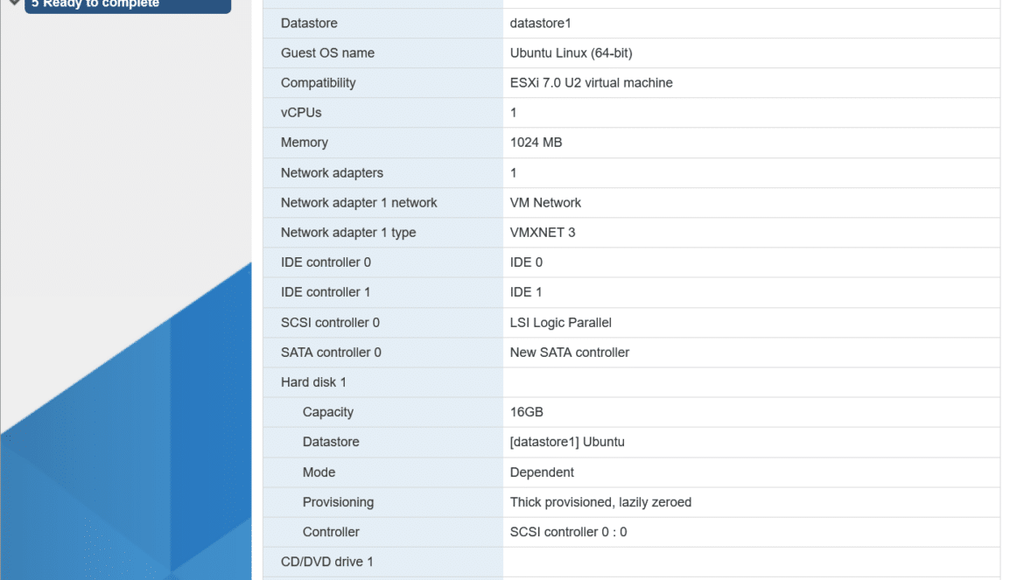Screen dimensions: 1024x580
Task: Select the VM Network value
Action: click(x=545, y=203)
